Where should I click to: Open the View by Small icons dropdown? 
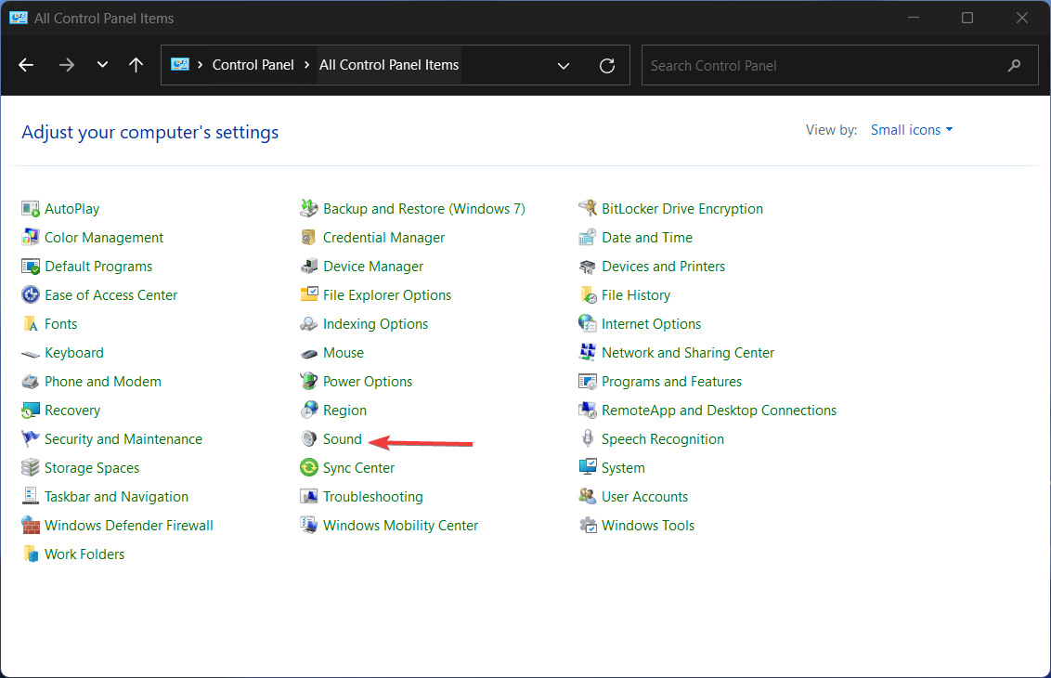tap(912, 130)
